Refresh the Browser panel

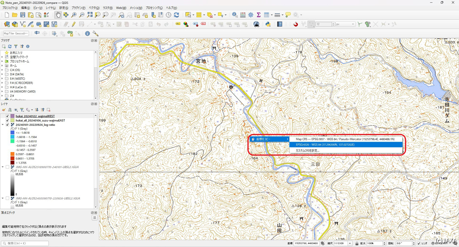(x=10, y=46)
